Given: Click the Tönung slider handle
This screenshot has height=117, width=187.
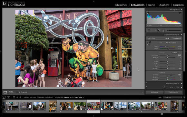Looking at the screenshot, I should (168, 49).
